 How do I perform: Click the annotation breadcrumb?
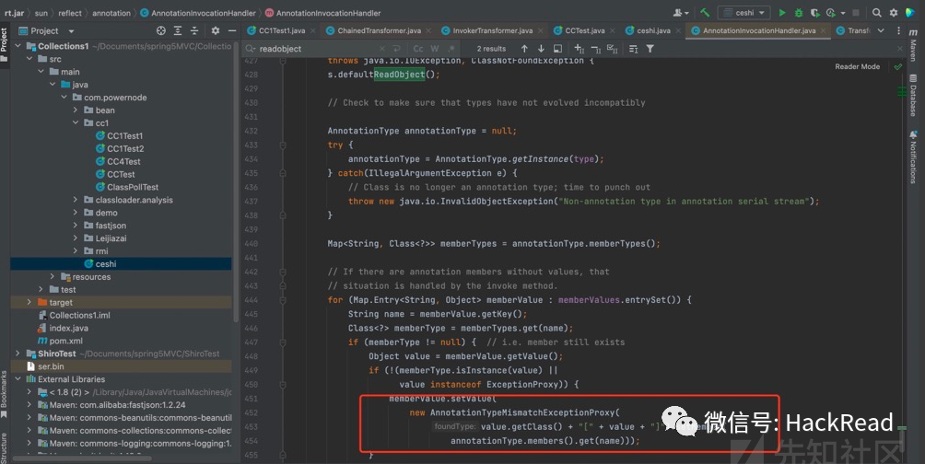coord(111,12)
